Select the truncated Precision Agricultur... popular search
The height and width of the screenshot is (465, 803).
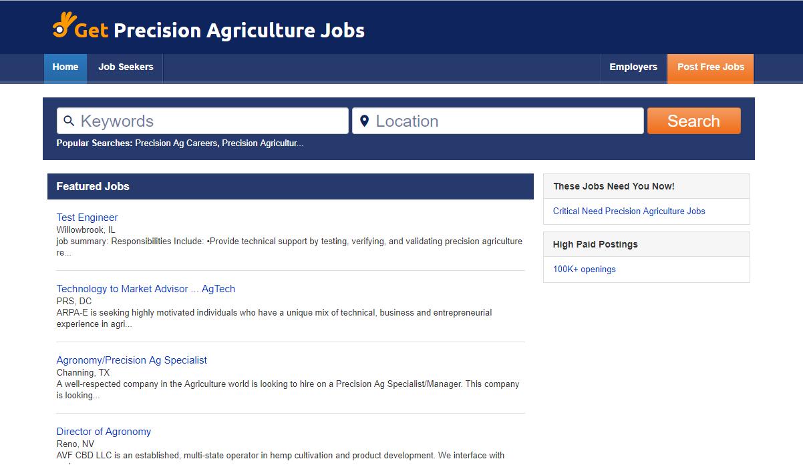click(263, 143)
